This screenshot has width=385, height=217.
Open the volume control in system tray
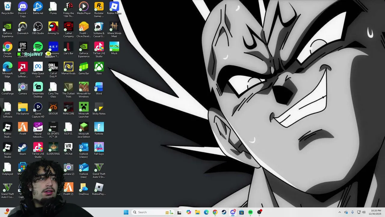[x=364, y=212]
